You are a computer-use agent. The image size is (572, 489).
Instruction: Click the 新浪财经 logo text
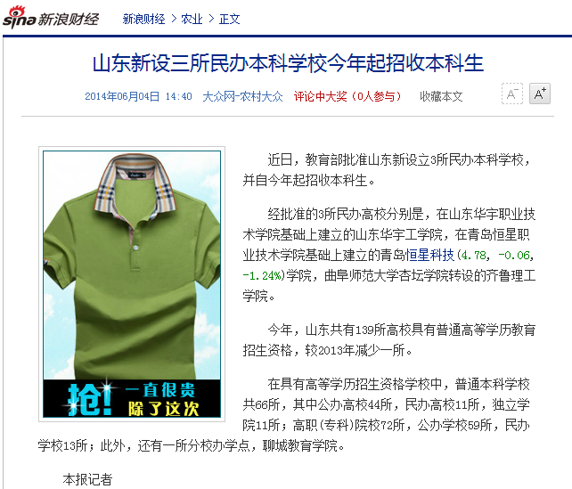(x=69, y=19)
